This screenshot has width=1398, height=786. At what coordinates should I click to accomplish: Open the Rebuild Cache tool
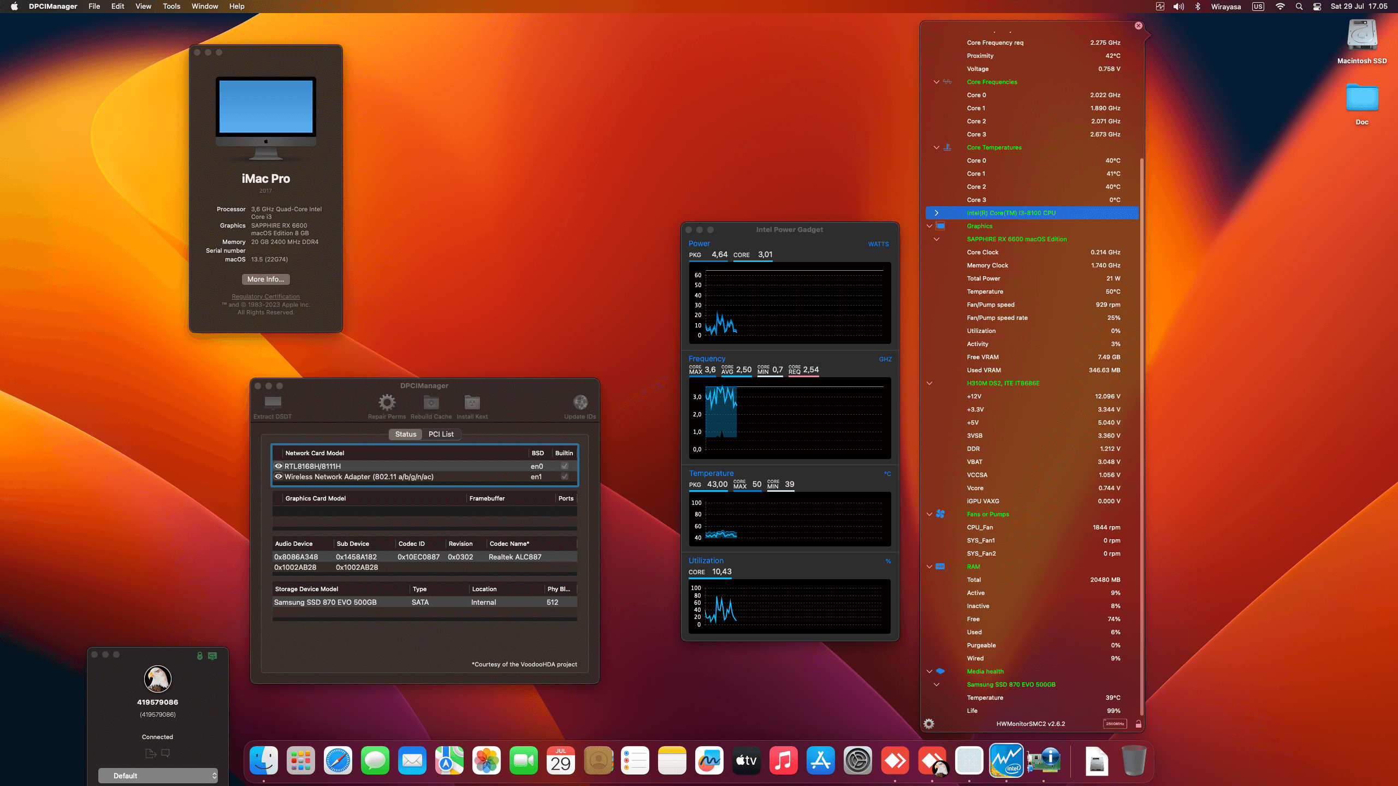[x=431, y=402]
